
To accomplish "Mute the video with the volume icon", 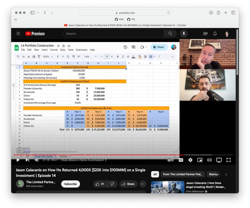I will tap(37, 160).
